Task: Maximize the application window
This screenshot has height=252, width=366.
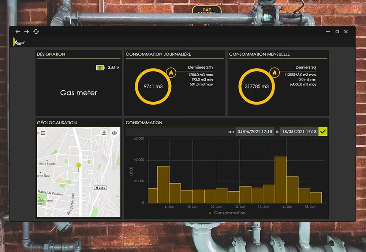Action: point(337,32)
